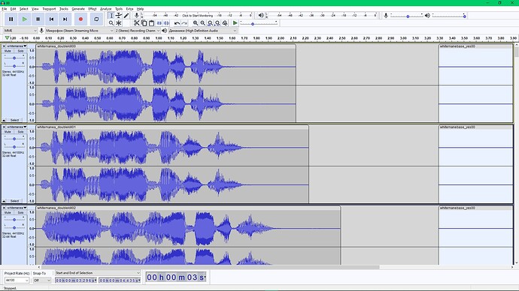Click Trim audio outside selection icon
519x291 pixels.
click(159, 23)
